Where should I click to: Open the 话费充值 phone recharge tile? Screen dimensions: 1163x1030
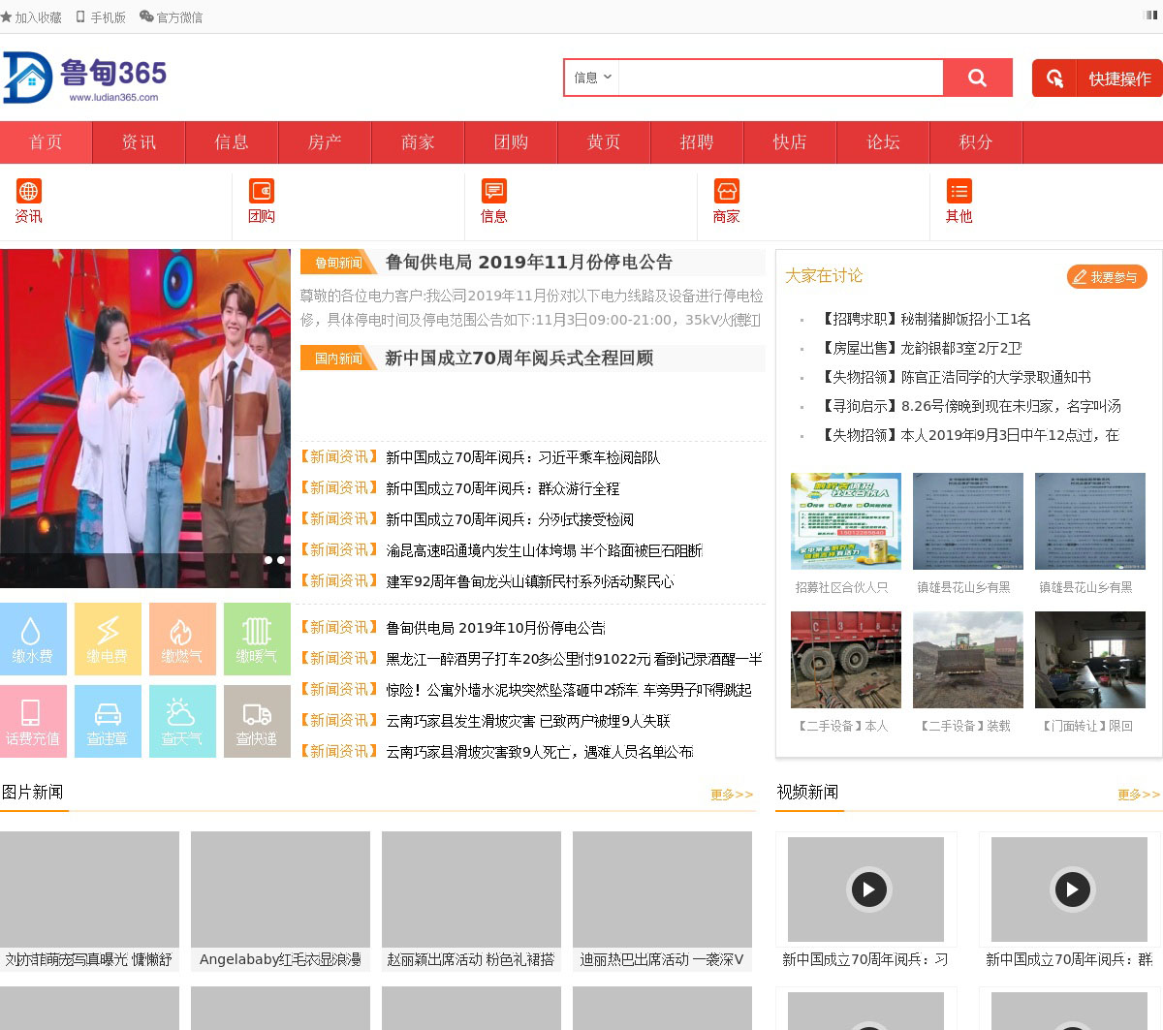click(x=33, y=722)
